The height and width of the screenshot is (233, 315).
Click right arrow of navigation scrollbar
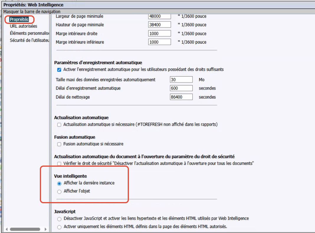coord(46,229)
